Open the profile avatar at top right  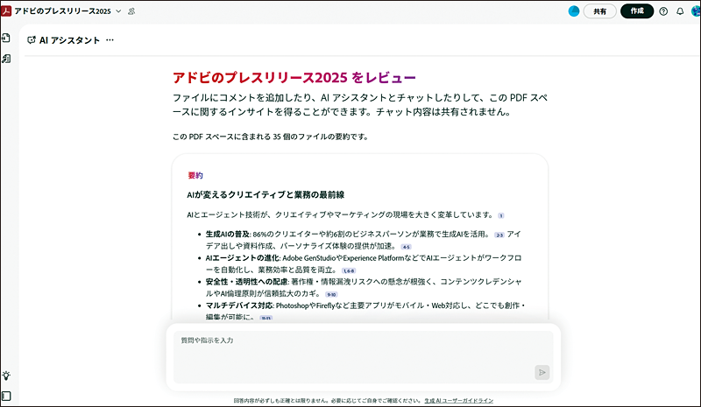coord(694,11)
